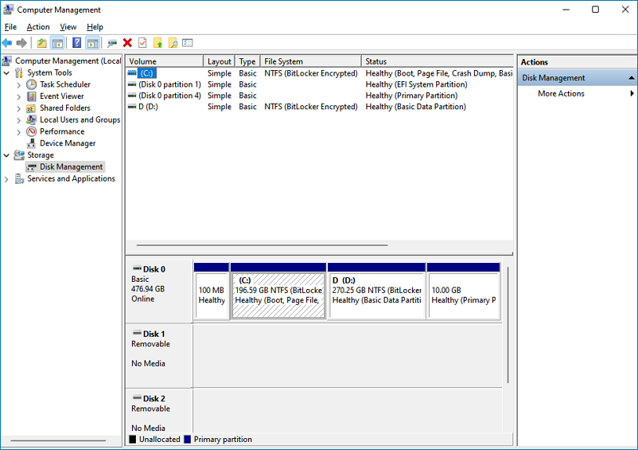Toggle the Show/Hide Console Tree icon
The height and width of the screenshot is (450, 638).
pyautogui.click(x=57, y=43)
